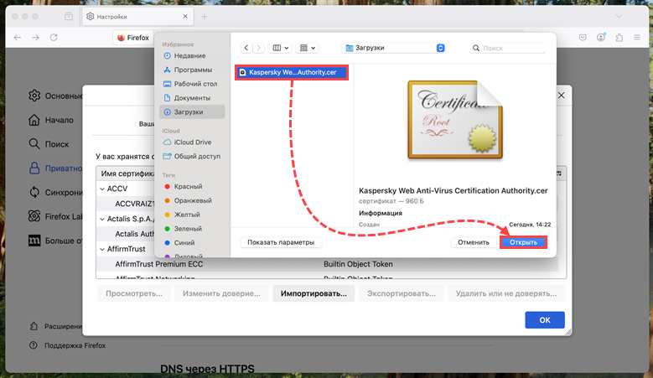Click the Firefox forward arrow
This screenshot has width=653, height=378.
35,38
